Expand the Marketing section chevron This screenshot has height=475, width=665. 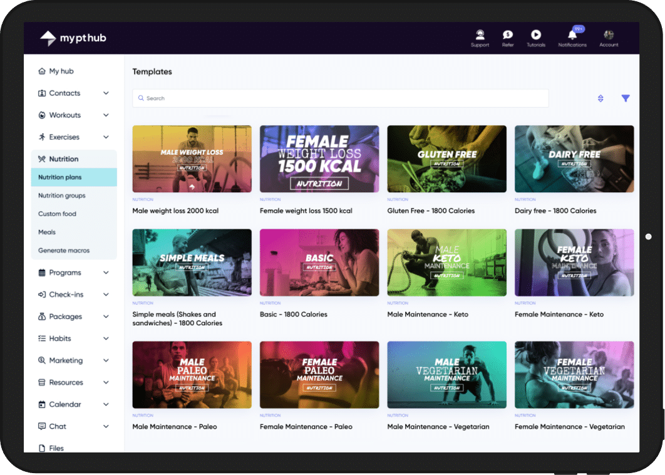point(106,360)
